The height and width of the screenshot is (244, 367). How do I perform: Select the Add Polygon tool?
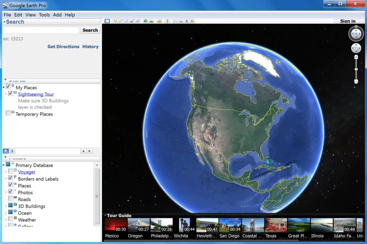pos(121,21)
